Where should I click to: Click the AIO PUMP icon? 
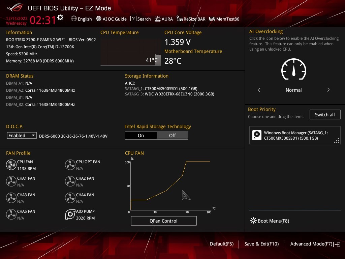pyautogui.click(x=70, y=214)
